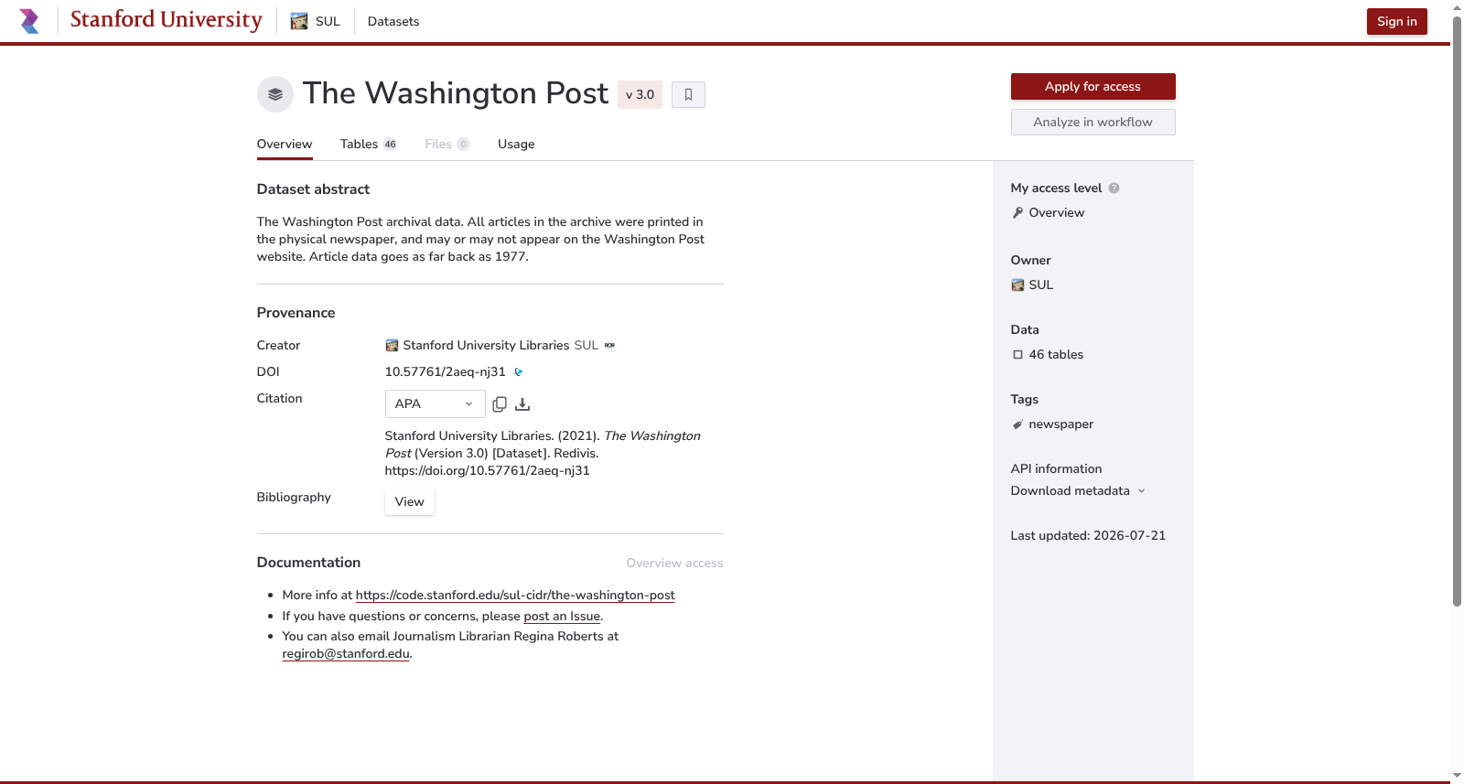Click the creator avatar icon in Provenance
Screen dimensions: 1464x784
[x=392, y=345]
